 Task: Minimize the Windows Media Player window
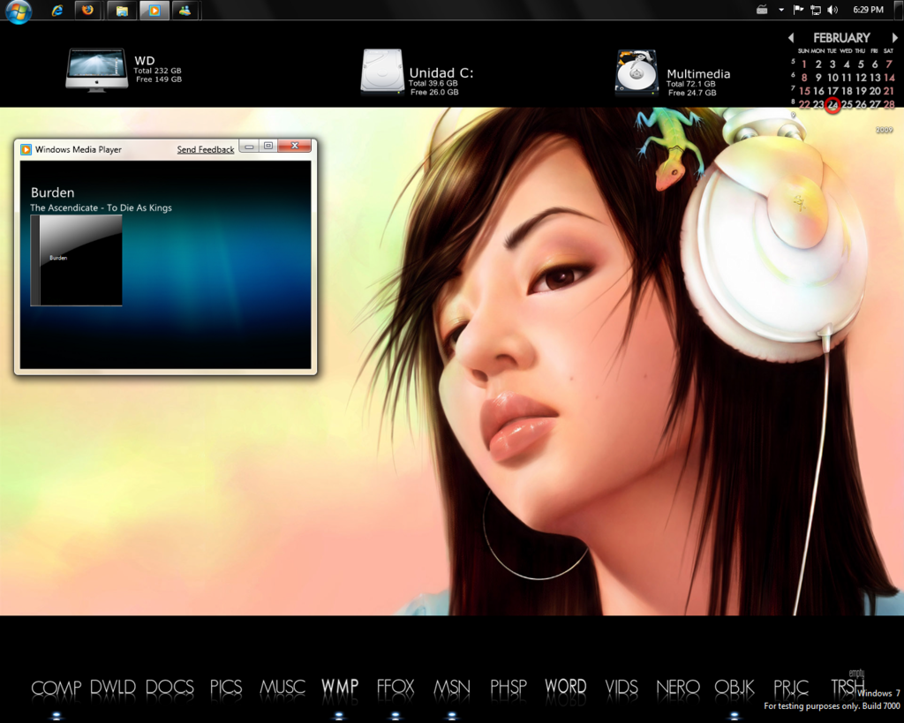pyautogui.click(x=249, y=147)
